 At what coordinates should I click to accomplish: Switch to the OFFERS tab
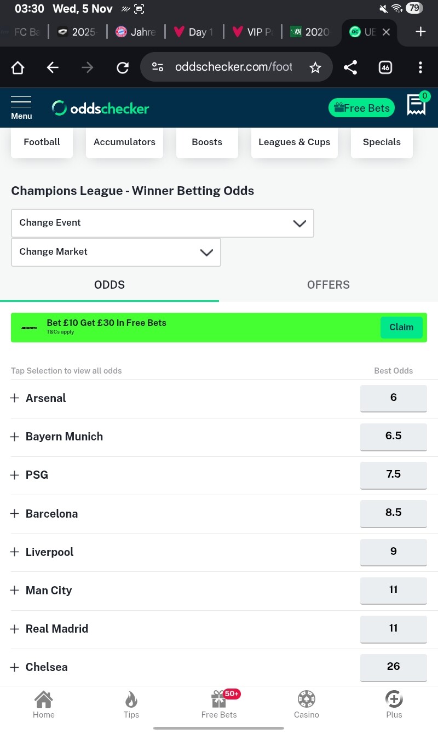328,285
